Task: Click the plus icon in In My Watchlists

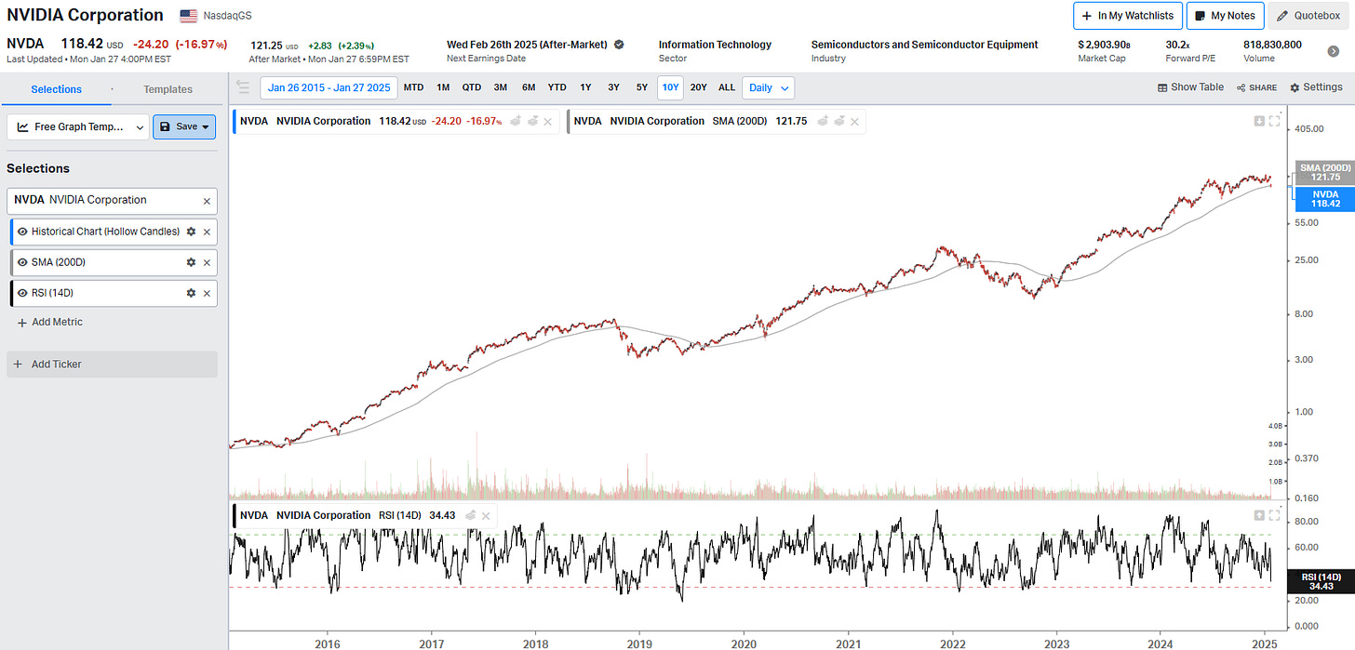Action: pos(1087,16)
